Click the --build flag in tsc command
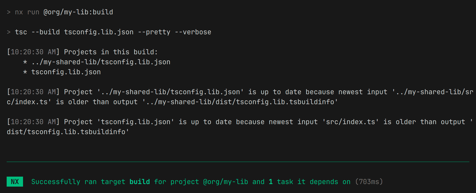476x193 pixels. point(46,32)
